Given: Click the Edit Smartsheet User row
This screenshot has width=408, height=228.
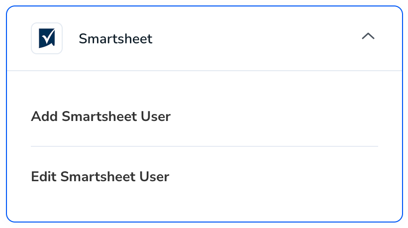Looking at the screenshot, I should (x=204, y=176).
